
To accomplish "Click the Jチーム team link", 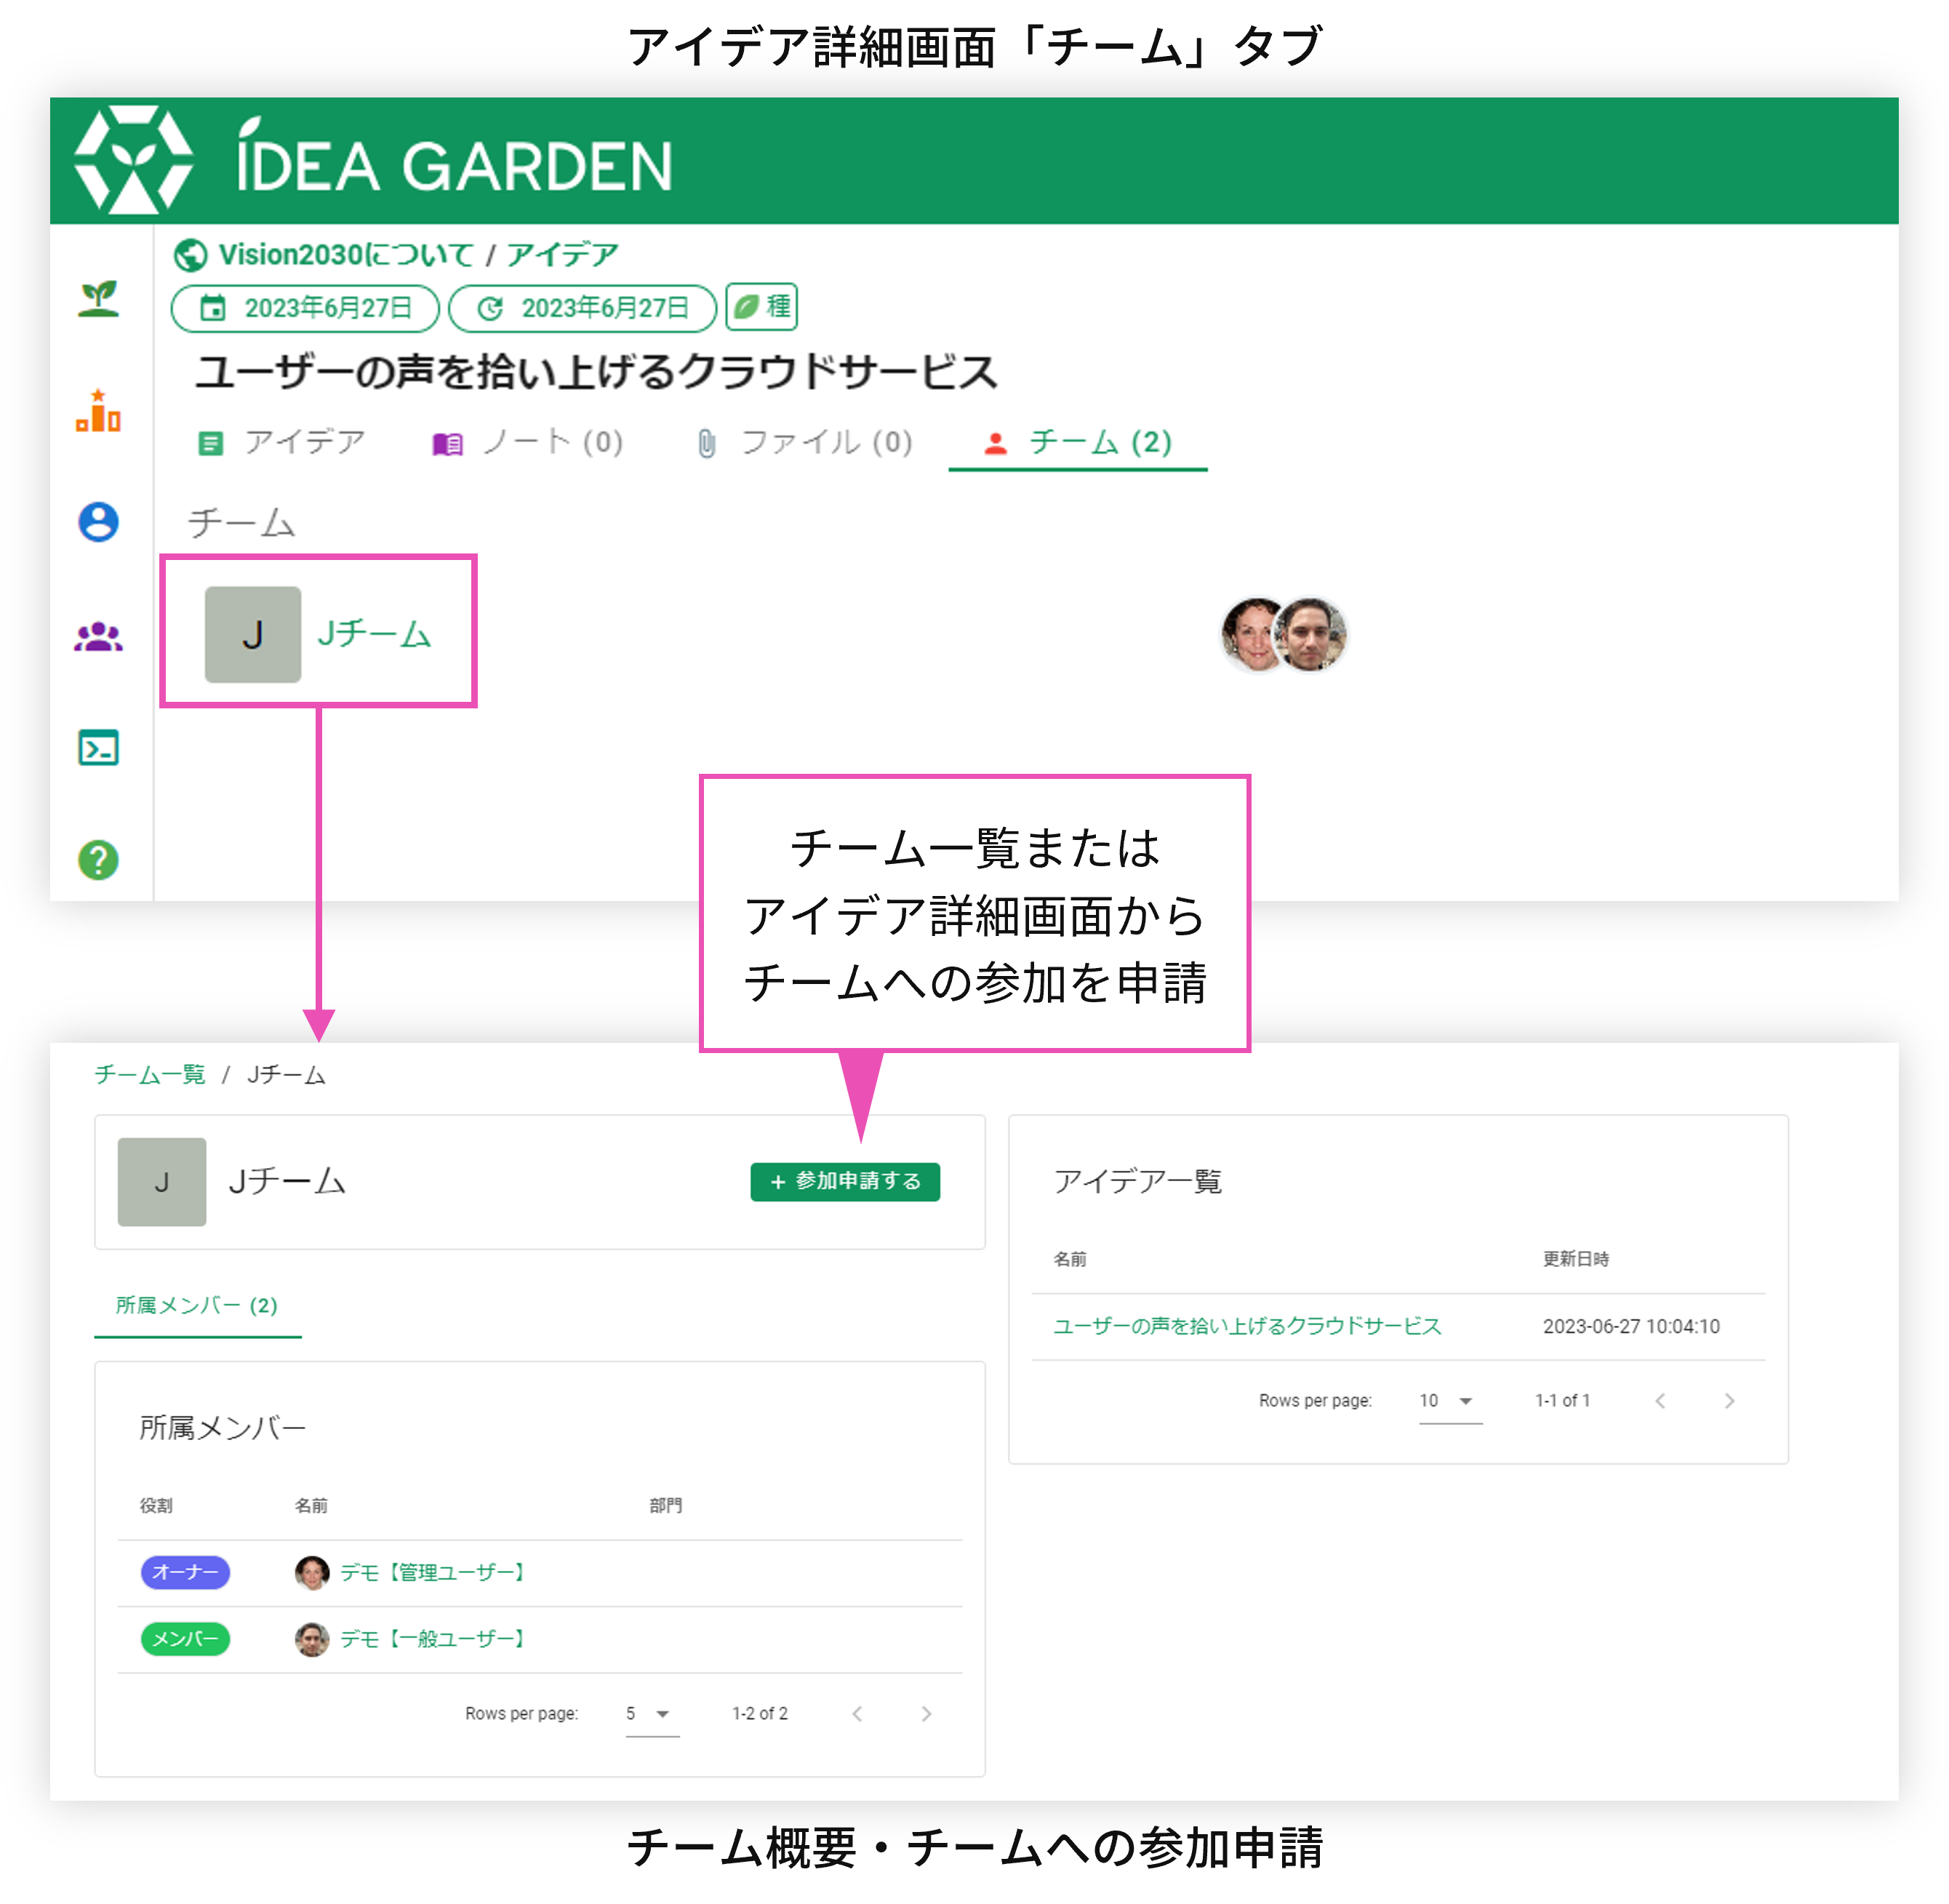I will [373, 634].
